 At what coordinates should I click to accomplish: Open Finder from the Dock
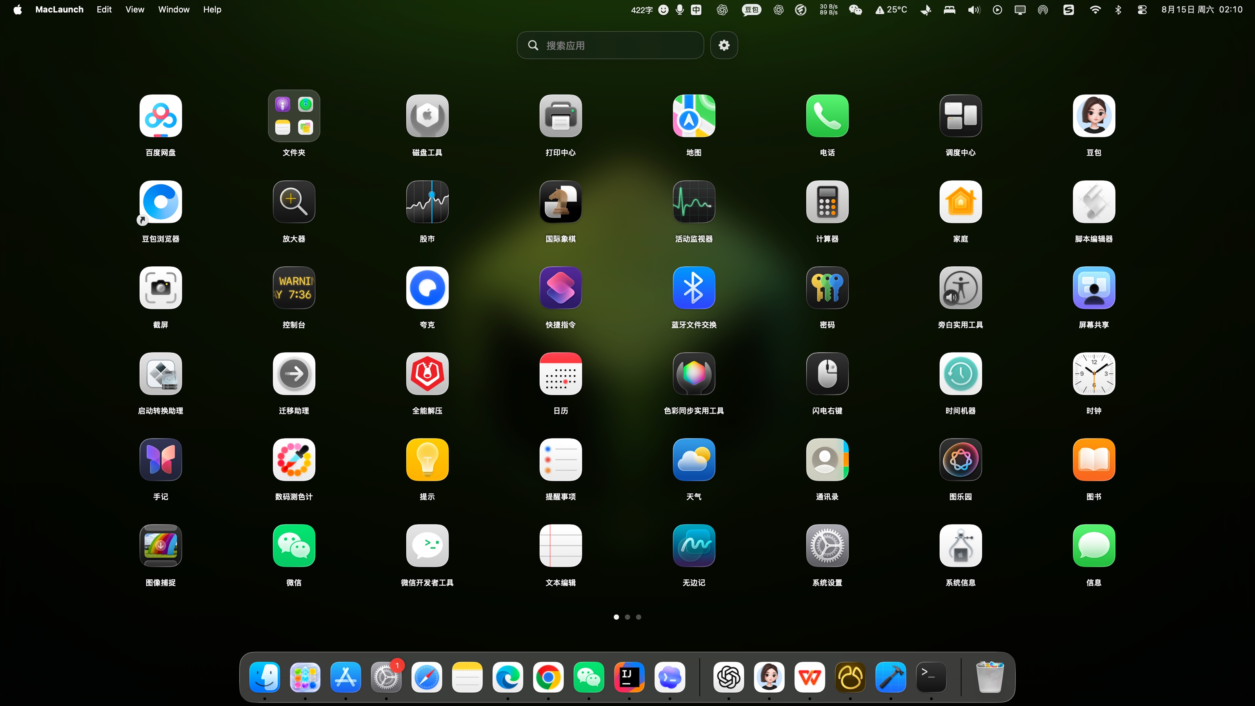[x=265, y=677]
